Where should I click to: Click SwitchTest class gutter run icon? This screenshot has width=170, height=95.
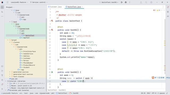[52, 21]
